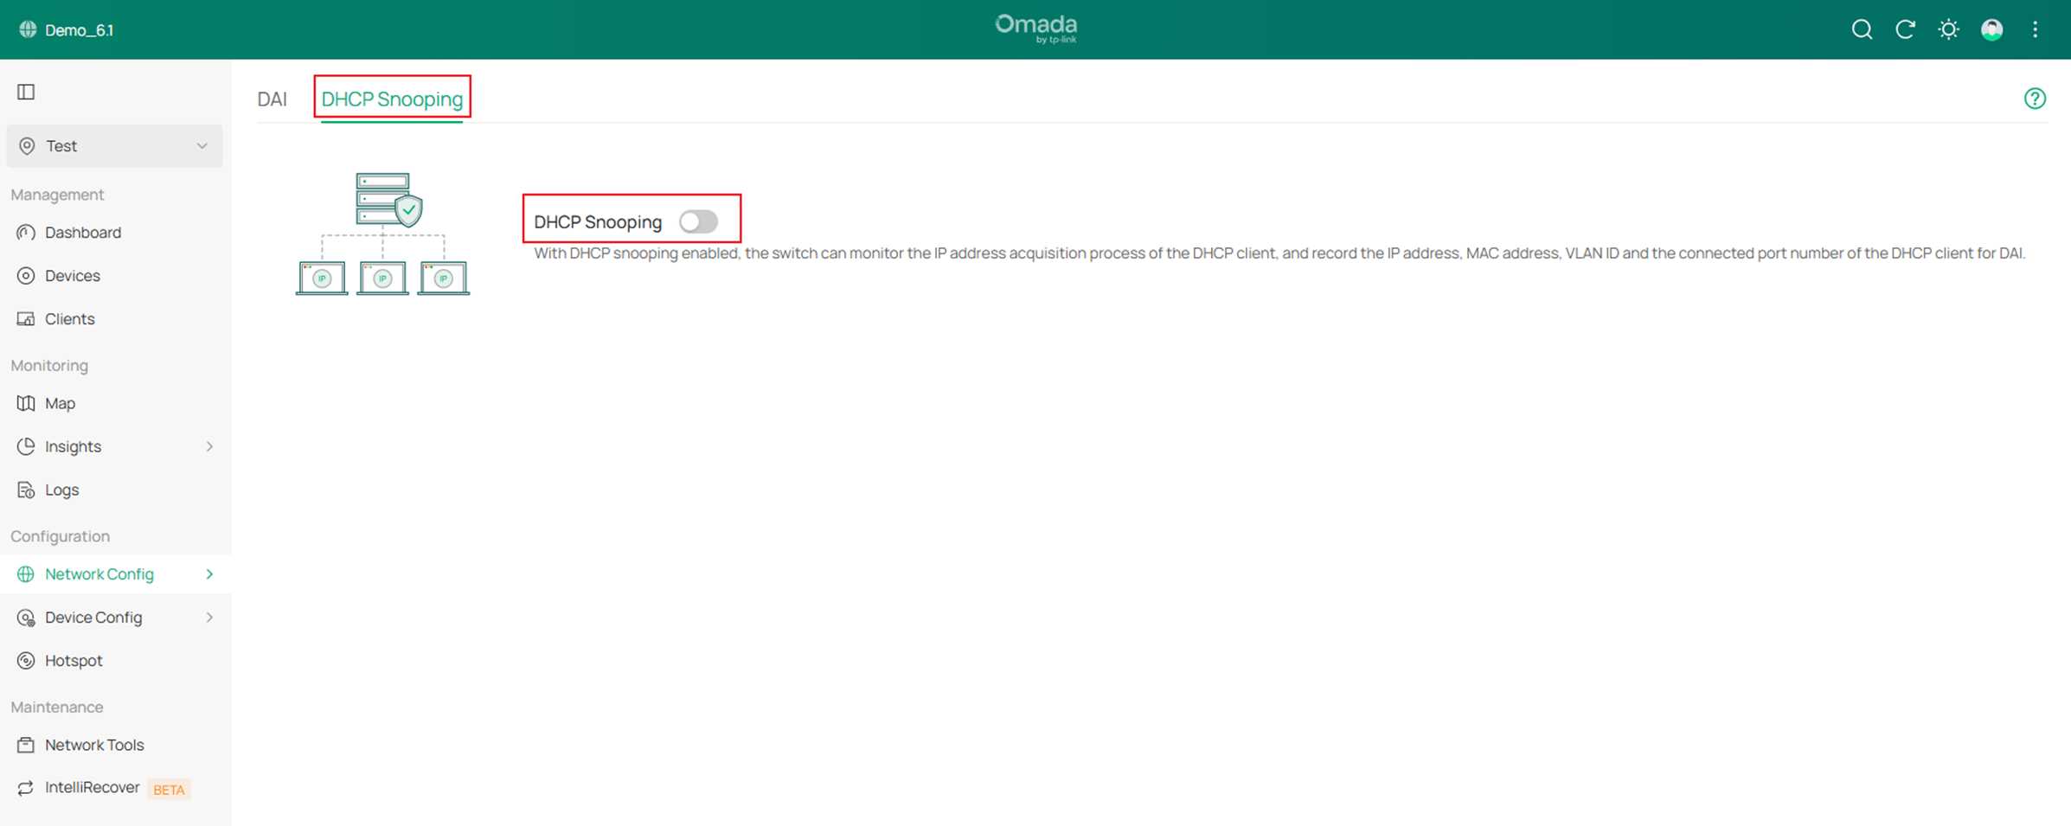Enable the DHCP Snooping switch

pyautogui.click(x=700, y=221)
